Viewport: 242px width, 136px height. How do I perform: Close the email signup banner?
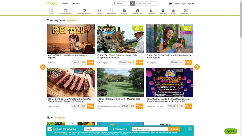[x=190, y=129]
